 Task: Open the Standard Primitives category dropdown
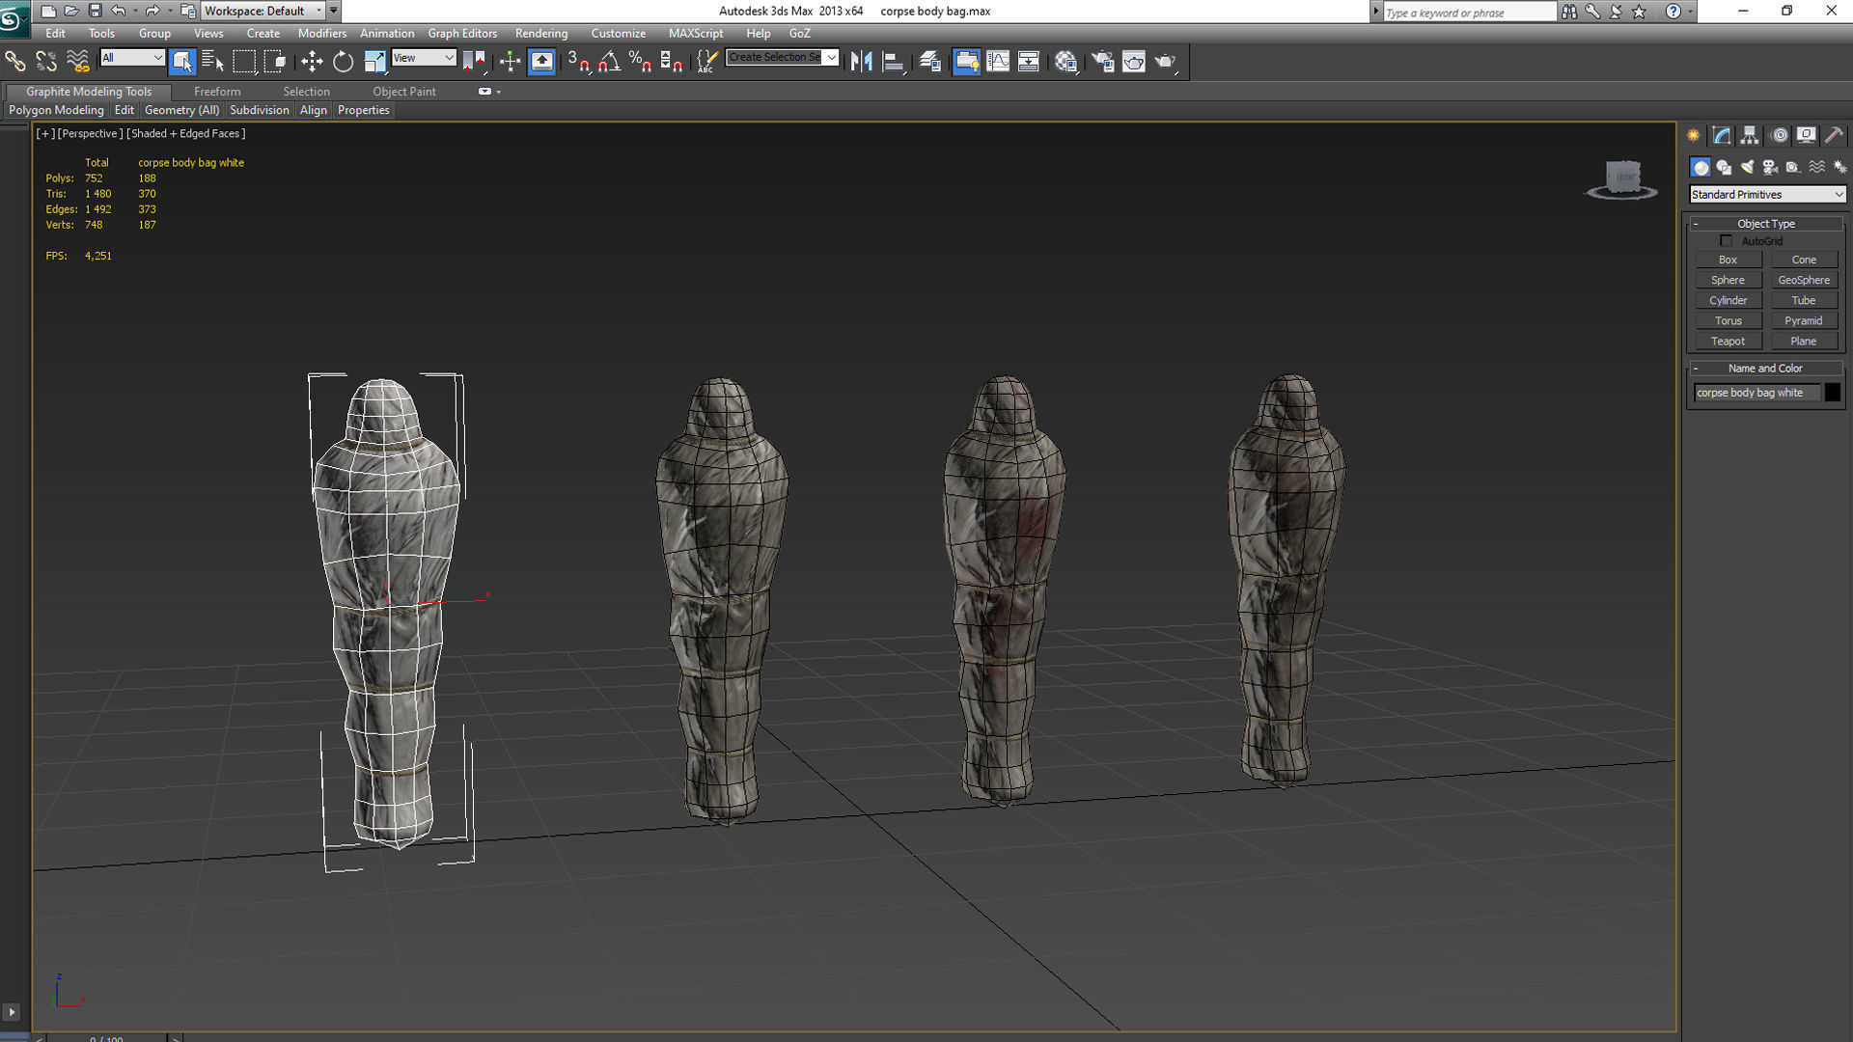1767,195
